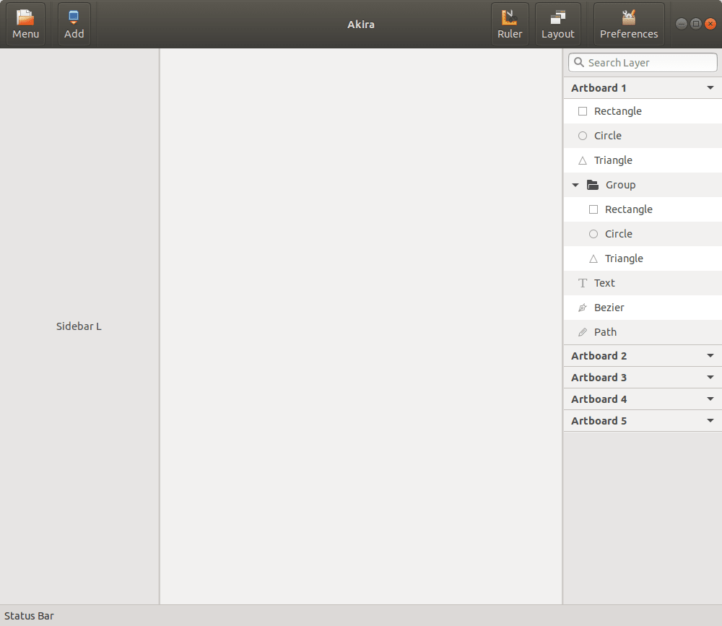The image size is (722, 626).
Task: Select the Rectangle layer inside Group
Action: 643,209
